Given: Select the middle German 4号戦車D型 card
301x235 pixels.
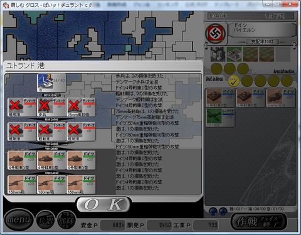Looking at the screenshot, I should coord(51,160).
